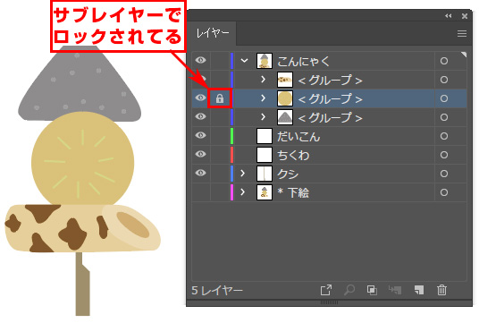The image size is (479, 323).
Task: Show the hidden 下絵 layer
Action: click(x=201, y=192)
